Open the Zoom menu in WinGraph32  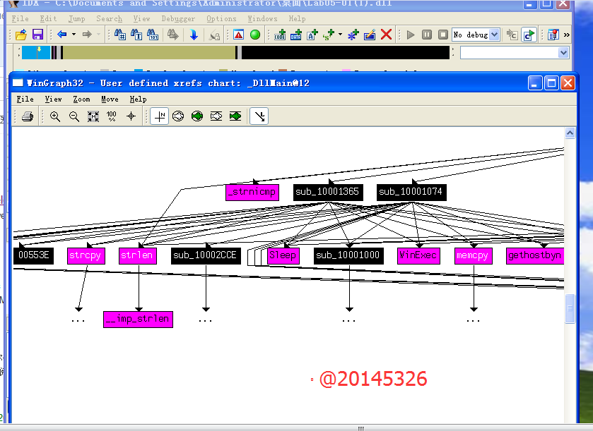[x=81, y=99]
